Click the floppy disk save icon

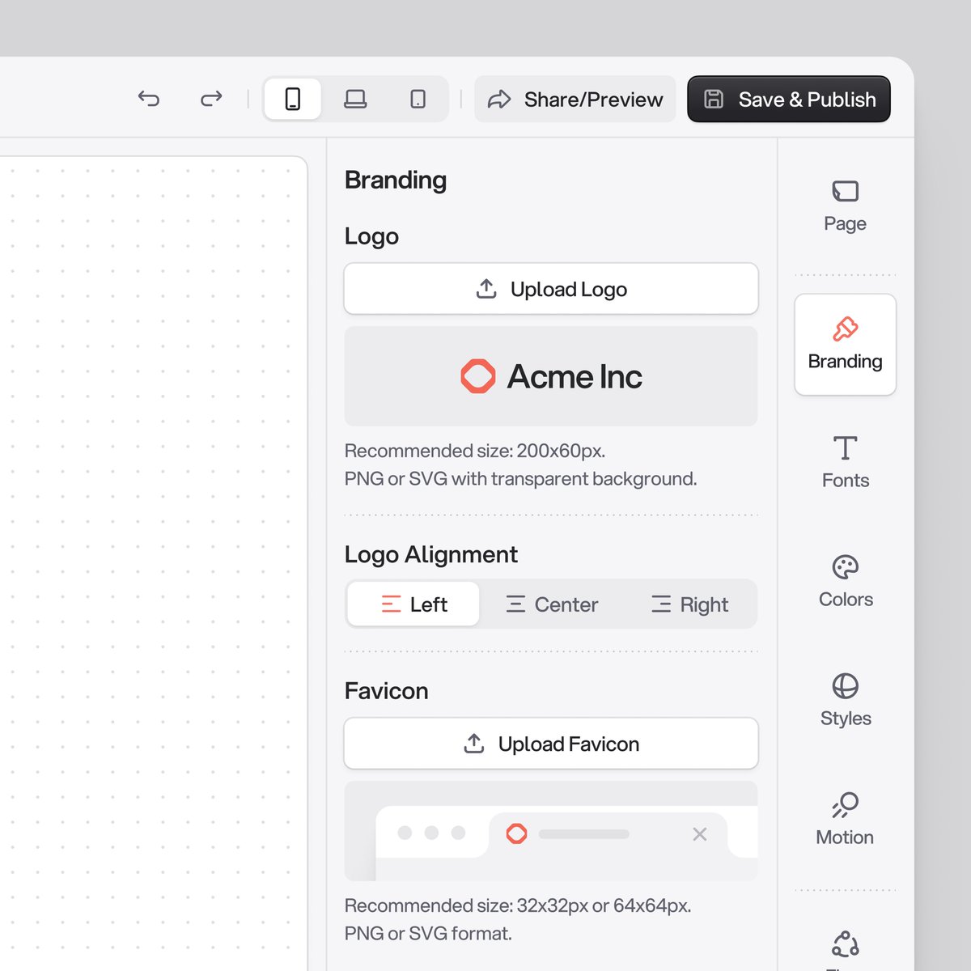point(714,99)
